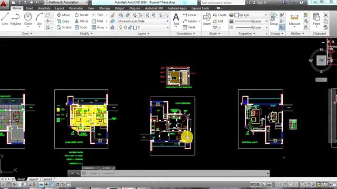Open the Parametric tab
The height and width of the screenshot is (189, 337).
point(76,8)
